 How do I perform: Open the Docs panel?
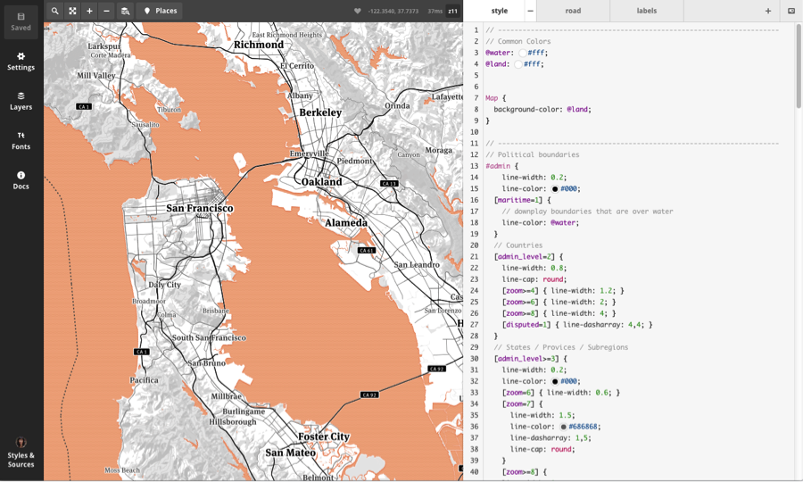pos(21,179)
